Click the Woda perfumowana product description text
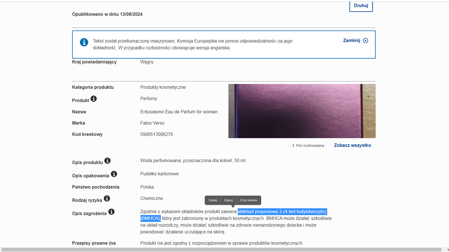Image resolution: width=449 pixels, height=252 pixels. pos(193,160)
